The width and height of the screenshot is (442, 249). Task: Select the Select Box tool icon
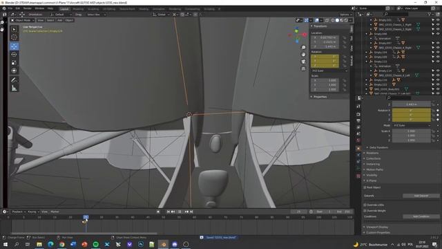[14, 29]
